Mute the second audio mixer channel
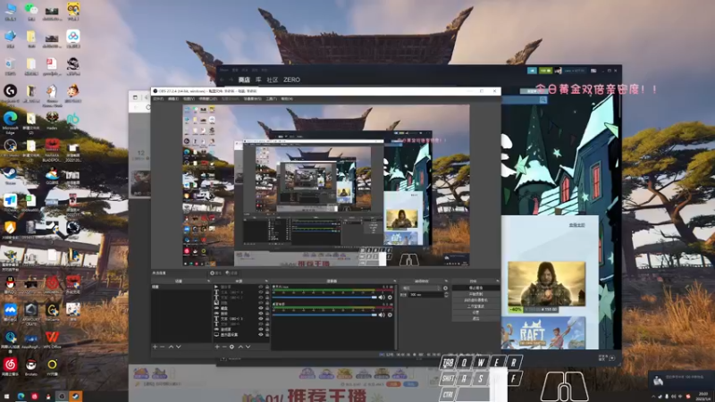 [382, 314]
